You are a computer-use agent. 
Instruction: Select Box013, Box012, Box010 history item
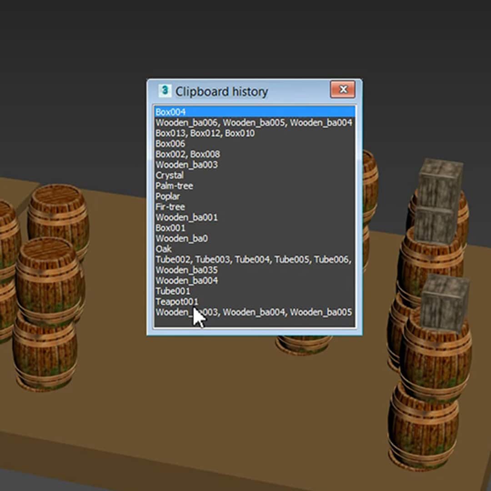[255, 133]
